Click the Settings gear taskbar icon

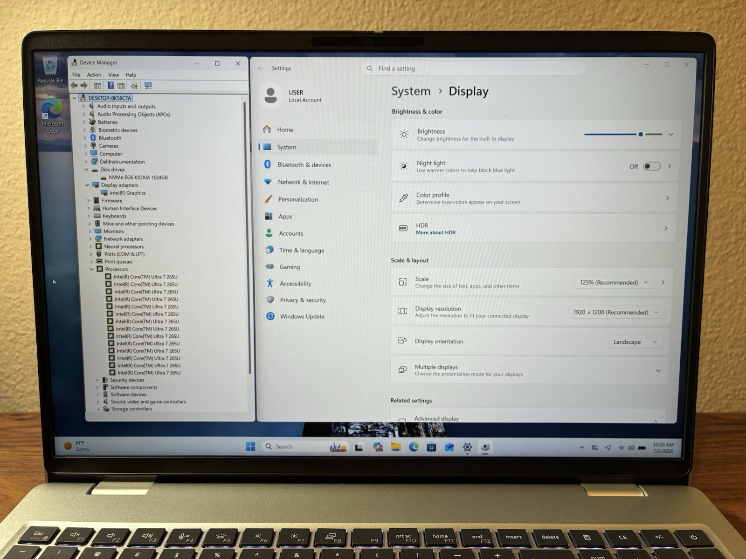pos(467,447)
